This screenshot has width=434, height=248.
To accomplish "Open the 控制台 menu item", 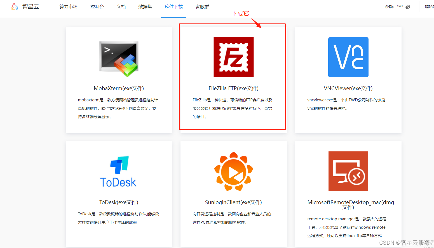I will 97,7.
